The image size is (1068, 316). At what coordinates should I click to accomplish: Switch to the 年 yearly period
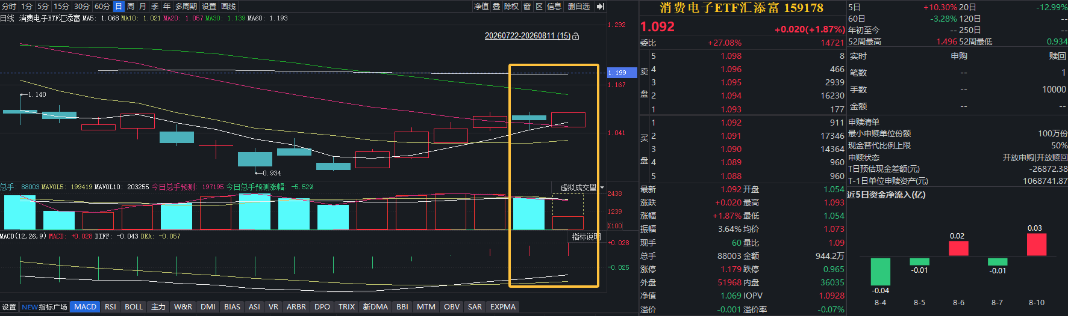click(167, 6)
